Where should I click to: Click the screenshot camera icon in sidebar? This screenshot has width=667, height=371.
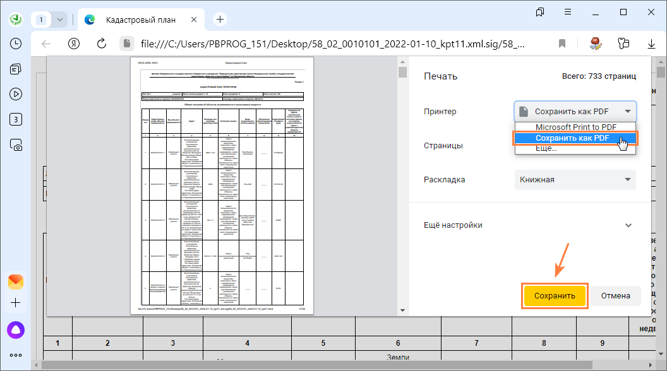(16, 144)
